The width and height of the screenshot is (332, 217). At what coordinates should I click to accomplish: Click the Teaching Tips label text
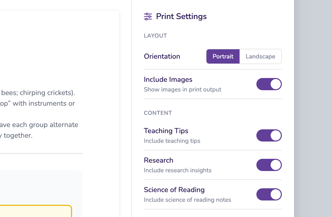[x=166, y=131]
